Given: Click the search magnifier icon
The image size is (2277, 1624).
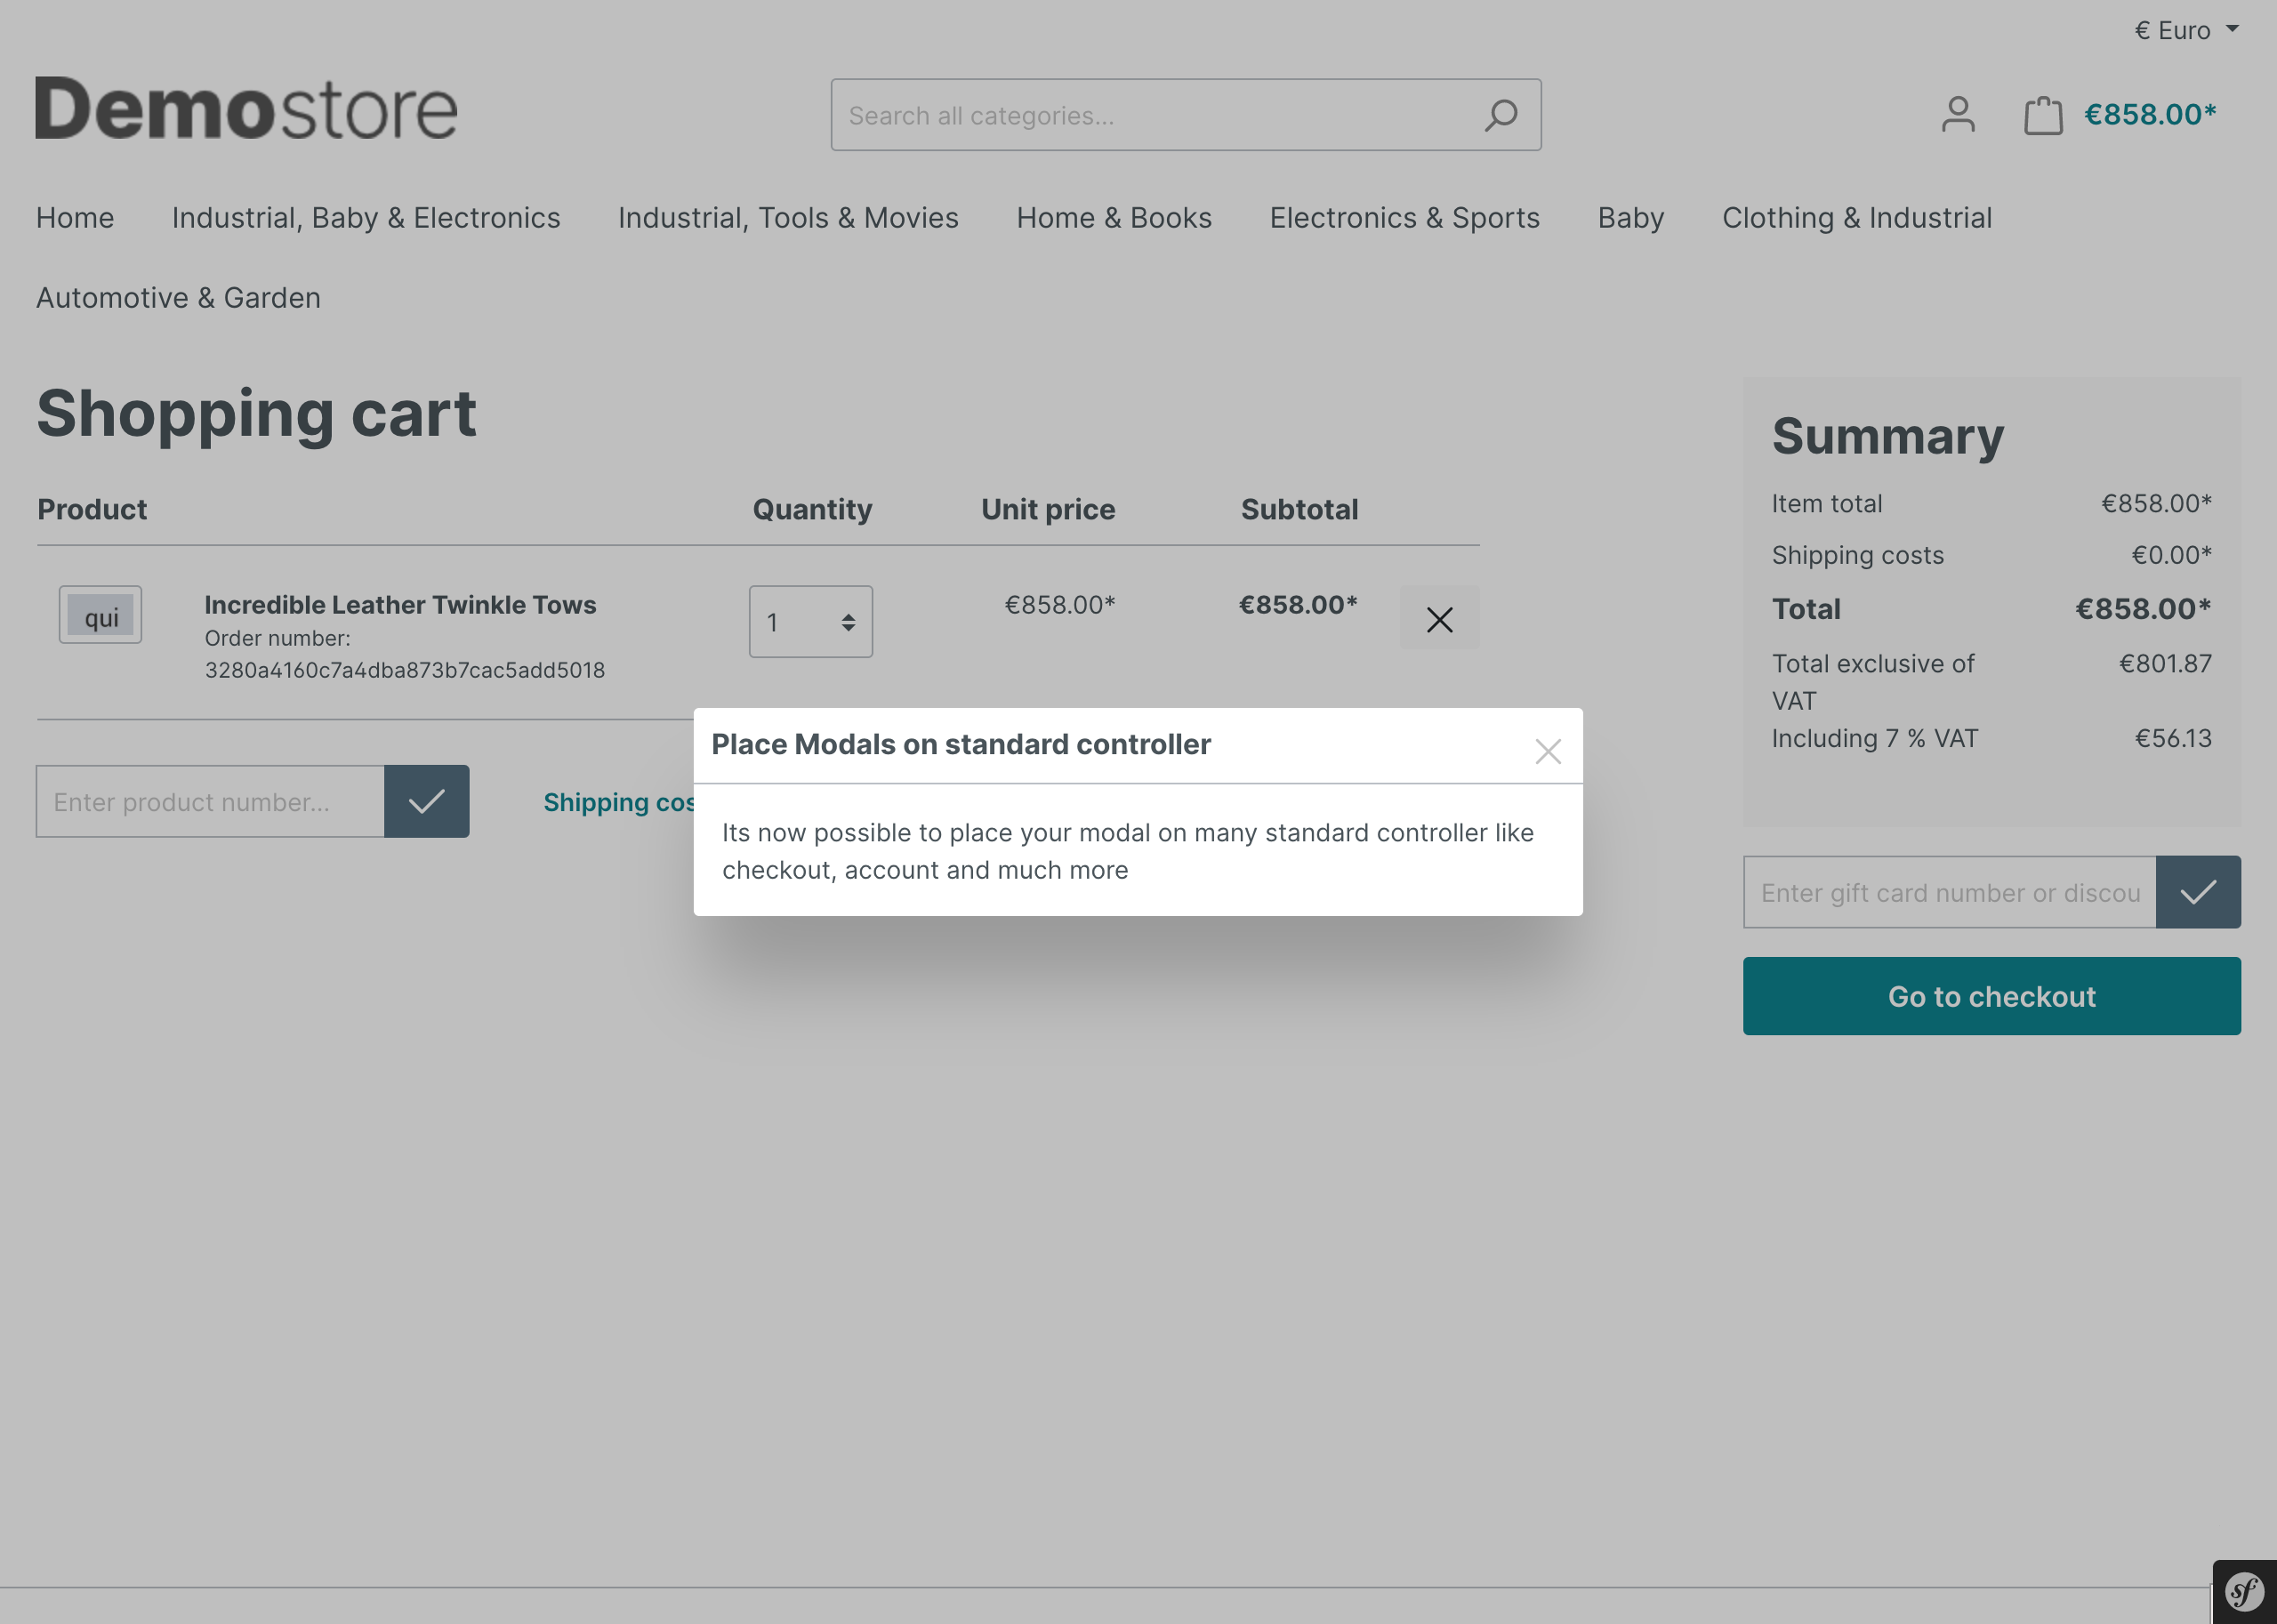Looking at the screenshot, I should click(1500, 115).
